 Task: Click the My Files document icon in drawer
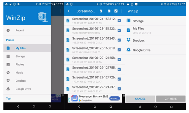(x=8, y=48)
